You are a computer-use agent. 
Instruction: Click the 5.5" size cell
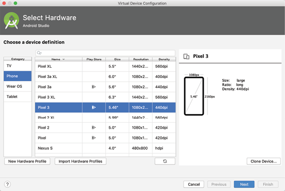(117, 66)
